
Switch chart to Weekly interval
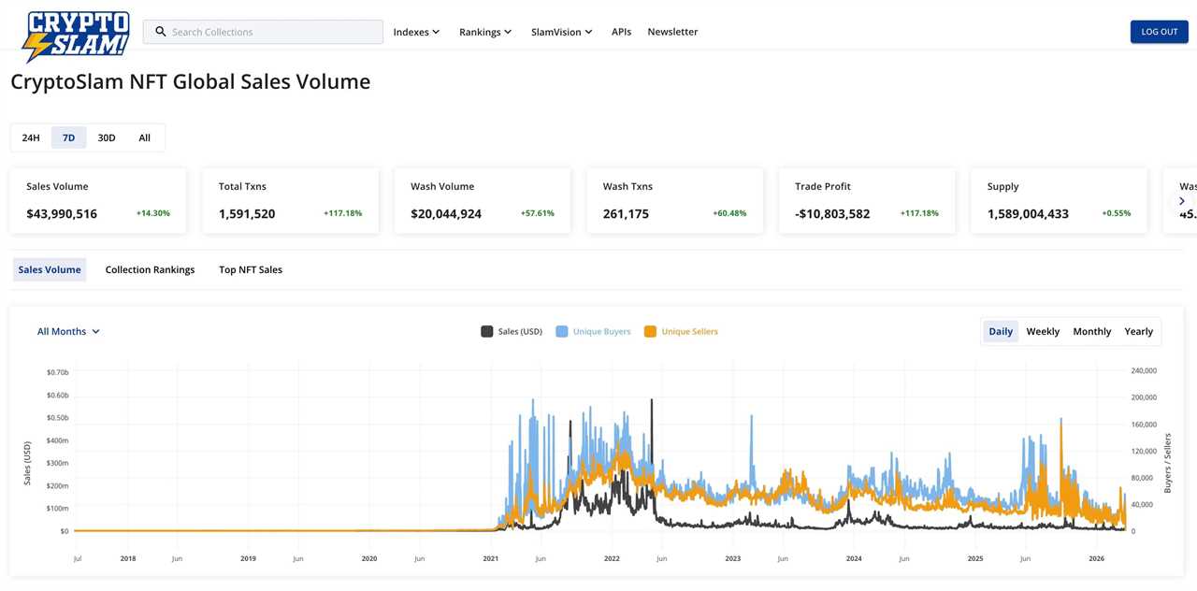point(1043,331)
